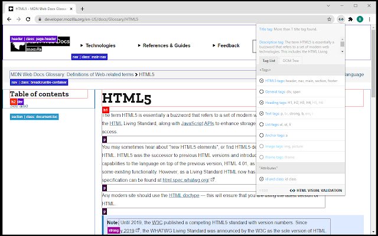This screenshot has width=378, height=236.
Task: Click the 'header | class: page-header' label
Action: pyautogui.click(x=34, y=39)
